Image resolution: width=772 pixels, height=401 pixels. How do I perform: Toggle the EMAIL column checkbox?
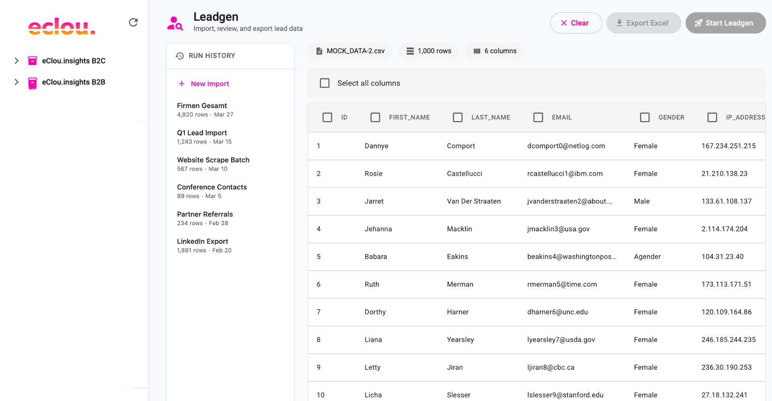(538, 117)
